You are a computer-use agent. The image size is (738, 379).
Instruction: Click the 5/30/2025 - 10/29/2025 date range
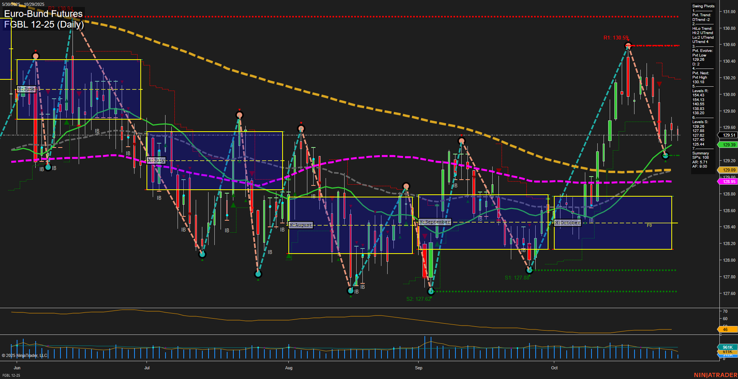23,4
